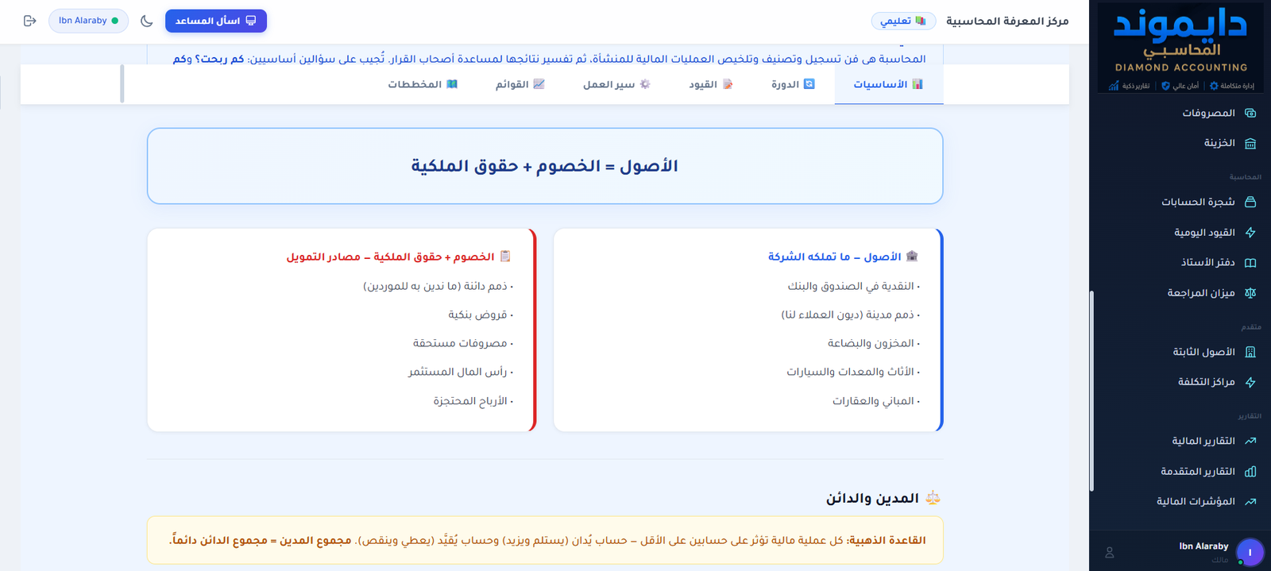The height and width of the screenshot is (571, 1271).
Task: Click the sidebar vertical scrollbar
Action: click(1091, 391)
